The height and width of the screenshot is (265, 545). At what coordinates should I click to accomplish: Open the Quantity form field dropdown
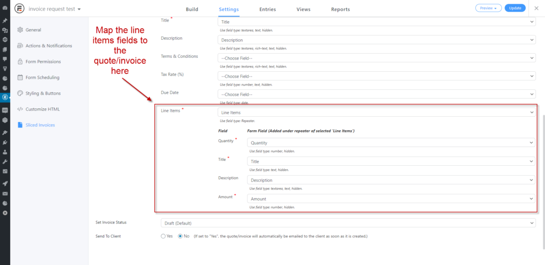[391, 142]
